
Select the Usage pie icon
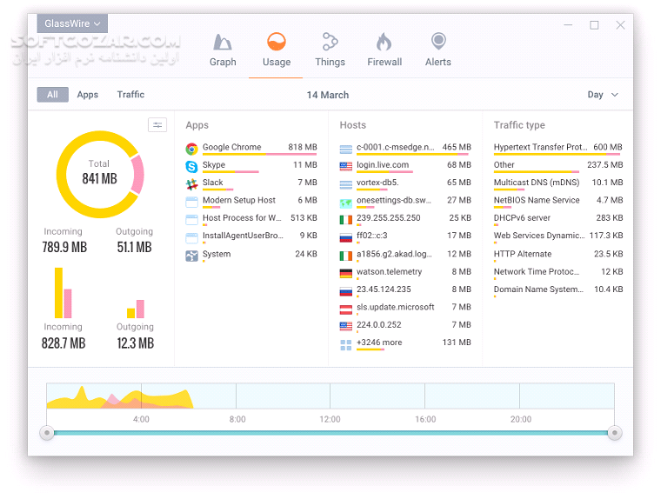tap(276, 43)
